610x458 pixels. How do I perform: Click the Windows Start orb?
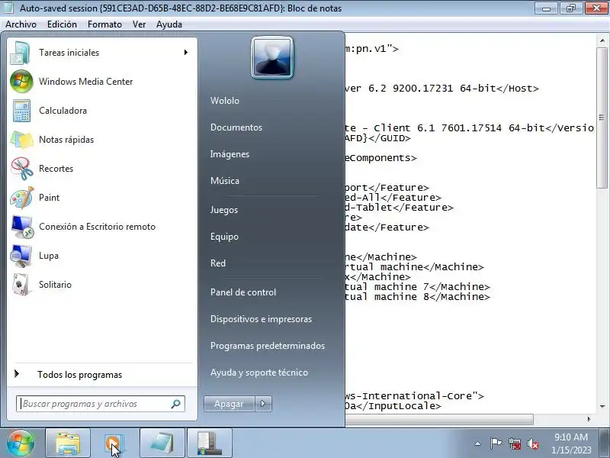tap(21, 443)
